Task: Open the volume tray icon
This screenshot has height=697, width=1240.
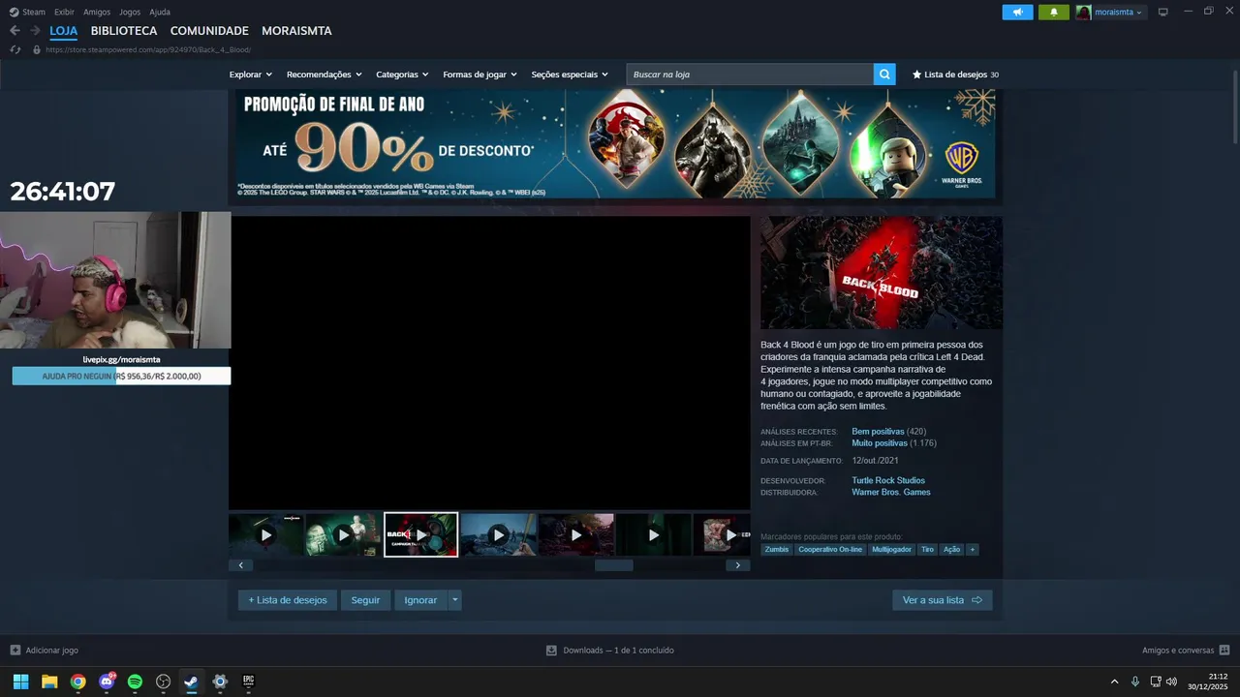Action: (x=1171, y=682)
